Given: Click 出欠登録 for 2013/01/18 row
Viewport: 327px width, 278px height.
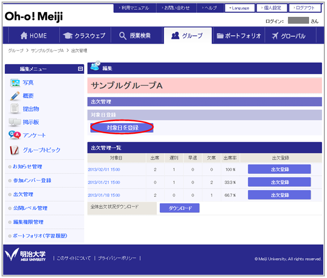Looking at the screenshot, I should pyautogui.click(x=280, y=195).
